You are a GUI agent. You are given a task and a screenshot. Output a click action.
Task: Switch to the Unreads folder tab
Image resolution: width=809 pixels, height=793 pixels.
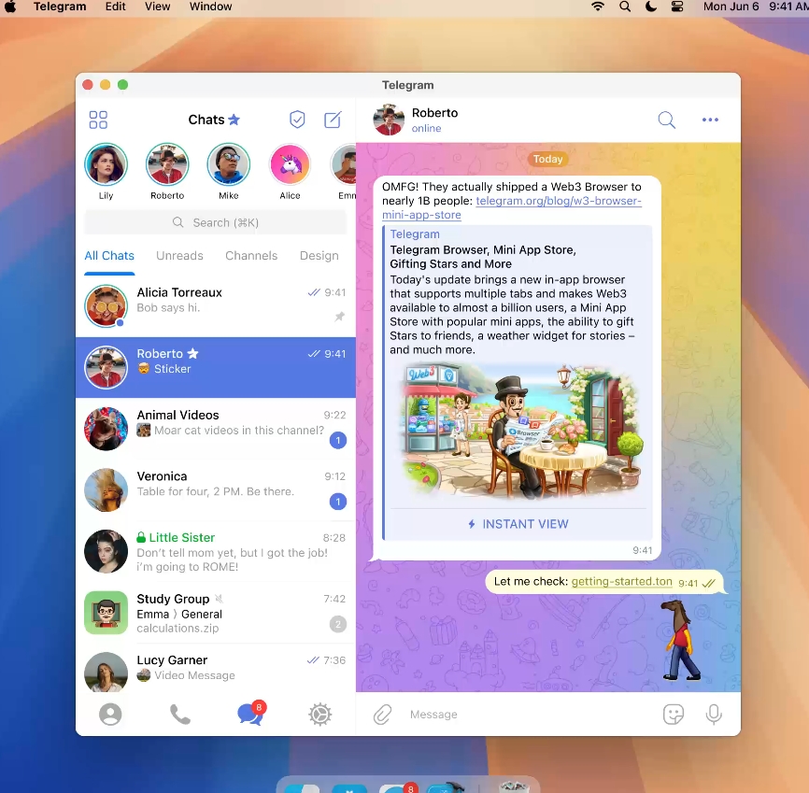179,256
